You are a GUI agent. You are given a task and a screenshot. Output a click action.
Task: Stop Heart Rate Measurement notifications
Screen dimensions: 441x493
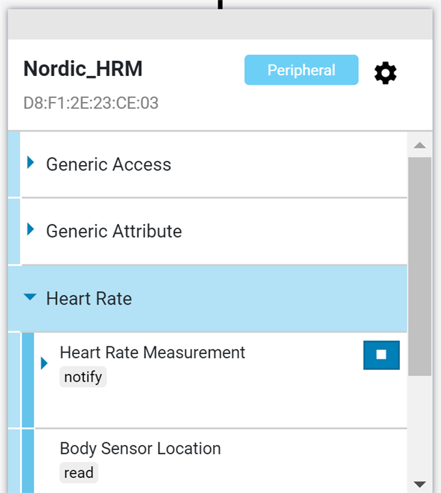(381, 355)
